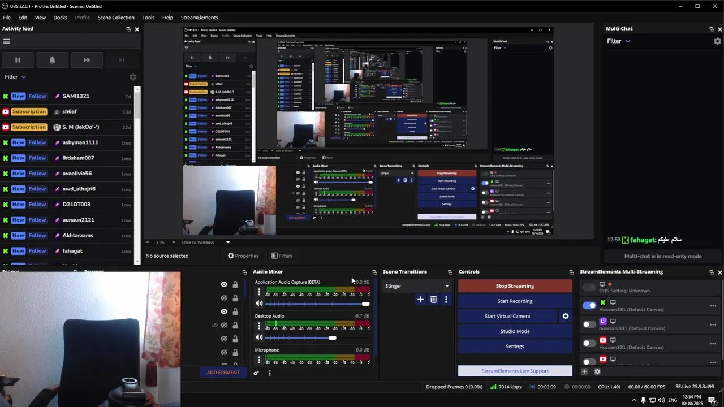Show the second source row's hidden eye
This screenshot has height=407, width=724.
224,298
